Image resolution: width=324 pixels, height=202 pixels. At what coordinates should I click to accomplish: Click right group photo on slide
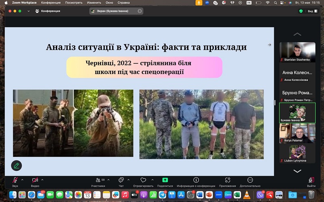tap(201, 124)
